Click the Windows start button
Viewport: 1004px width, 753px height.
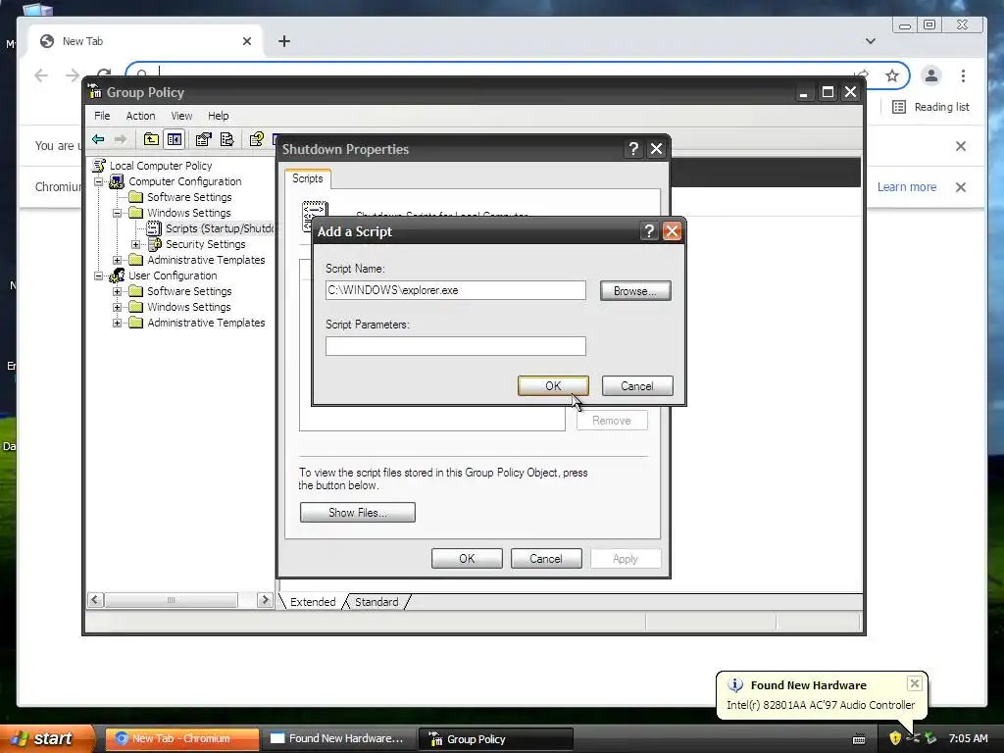coord(45,738)
